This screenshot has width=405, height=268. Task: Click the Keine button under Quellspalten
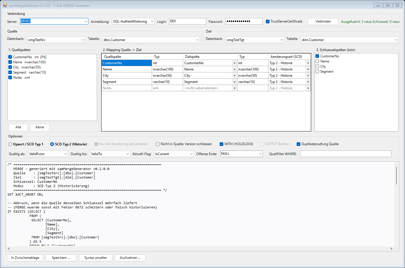click(x=40, y=127)
